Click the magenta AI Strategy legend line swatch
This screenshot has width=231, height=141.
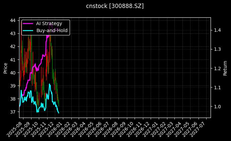pyautogui.click(x=28, y=23)
